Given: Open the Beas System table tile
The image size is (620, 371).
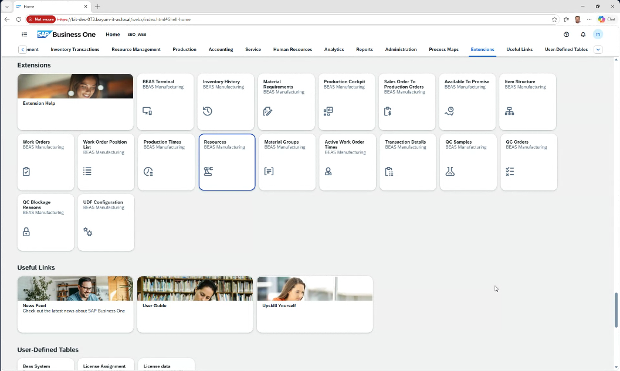Looking at the screenshot, I should [46, 365].
